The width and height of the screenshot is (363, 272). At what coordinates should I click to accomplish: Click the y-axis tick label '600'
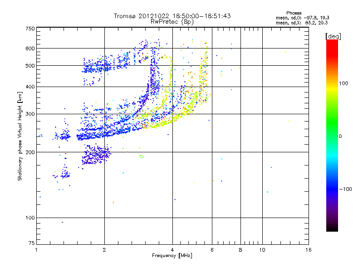click(x=30, y=49)
